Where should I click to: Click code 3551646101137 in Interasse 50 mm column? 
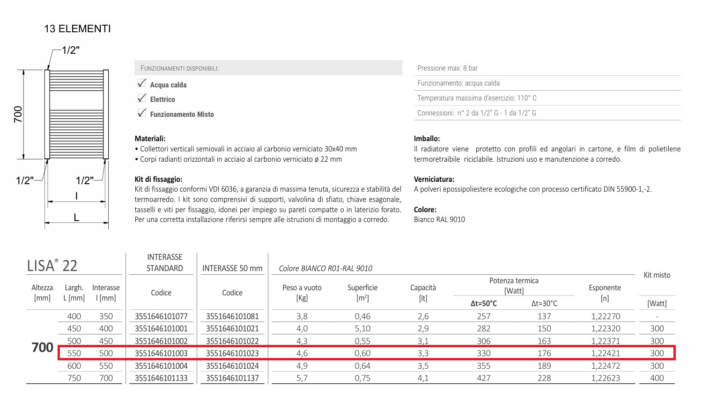(x=232, y=378)
